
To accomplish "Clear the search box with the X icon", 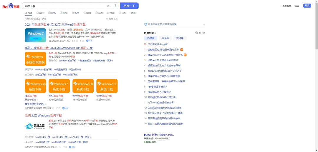I will coord(108,6).
